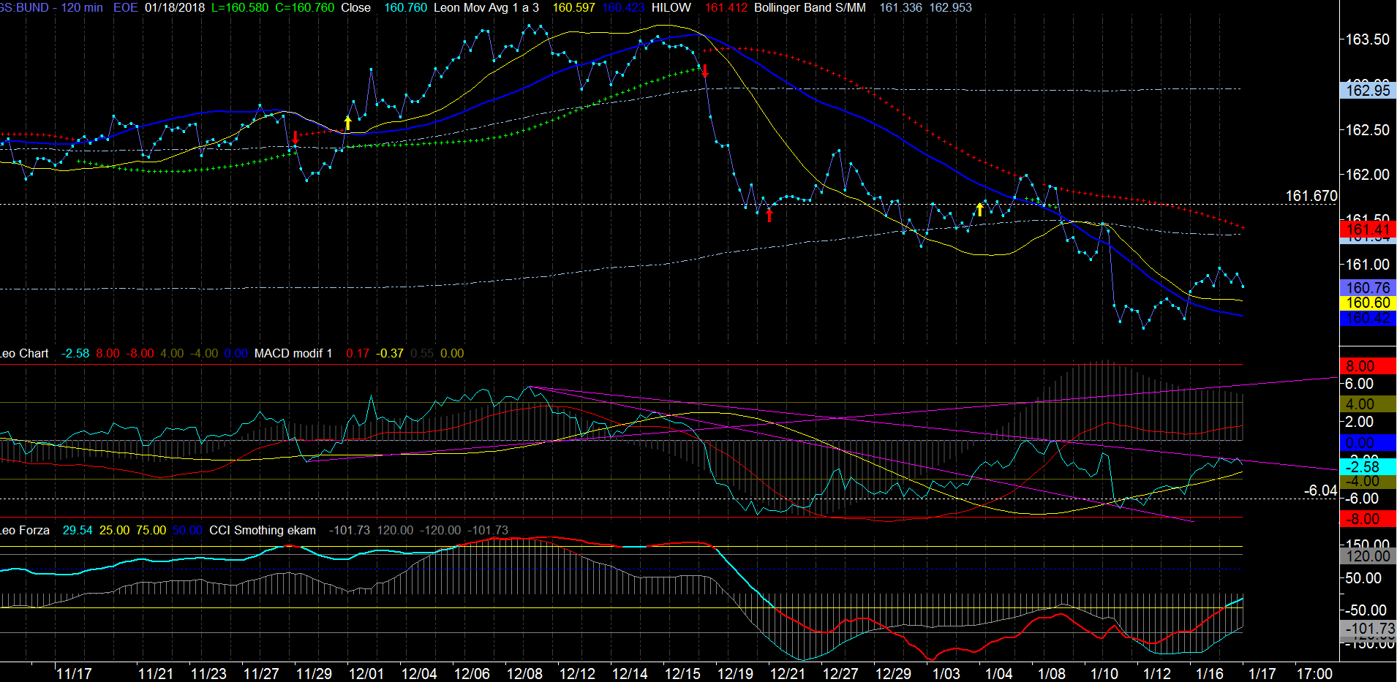The image size is (1397, 682).
Task: Click the 161.670 horizontal line label
Action: pos(1311,196)
